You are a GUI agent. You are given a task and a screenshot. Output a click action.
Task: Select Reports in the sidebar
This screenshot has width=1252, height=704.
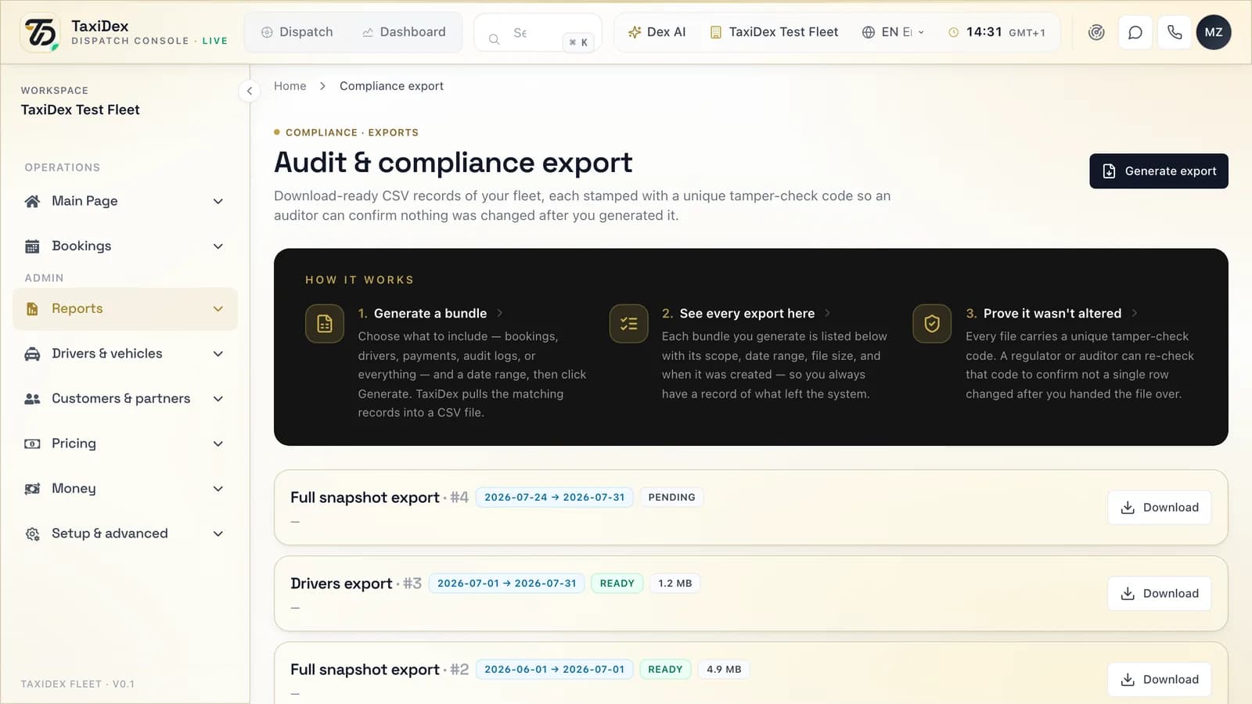125,309
